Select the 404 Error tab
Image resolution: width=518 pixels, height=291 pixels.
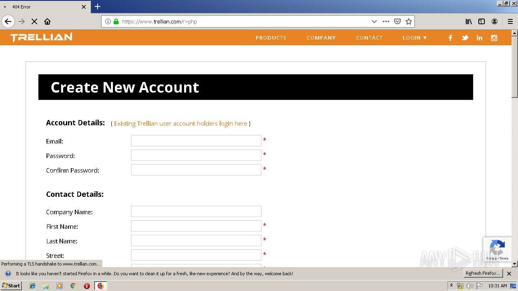(x=45, y=7)
